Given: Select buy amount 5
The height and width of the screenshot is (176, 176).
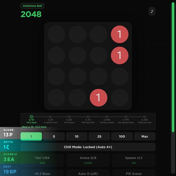Looking at the screenshot, I should pos(54,136).
